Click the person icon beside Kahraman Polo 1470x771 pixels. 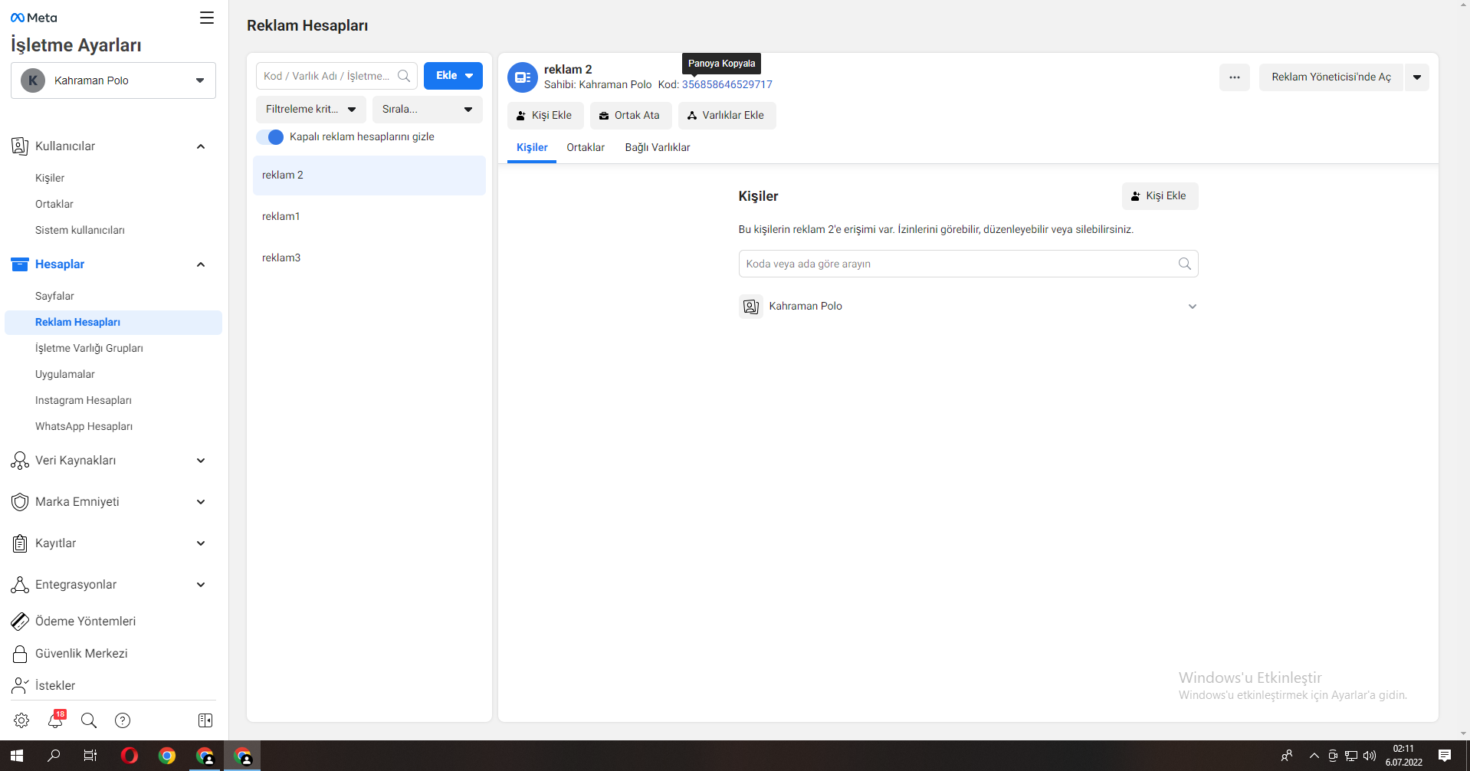(751, 307)
